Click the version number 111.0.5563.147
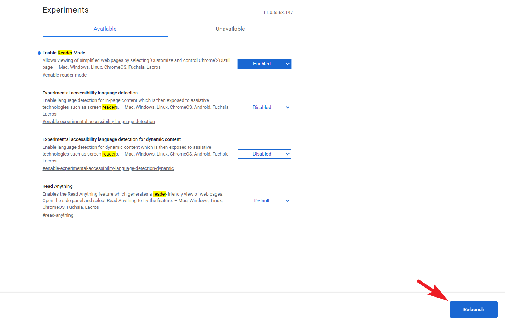 277,12
